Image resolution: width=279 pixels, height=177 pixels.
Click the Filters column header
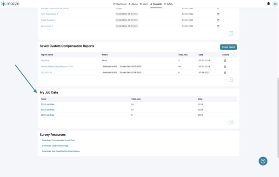[105, 55]
